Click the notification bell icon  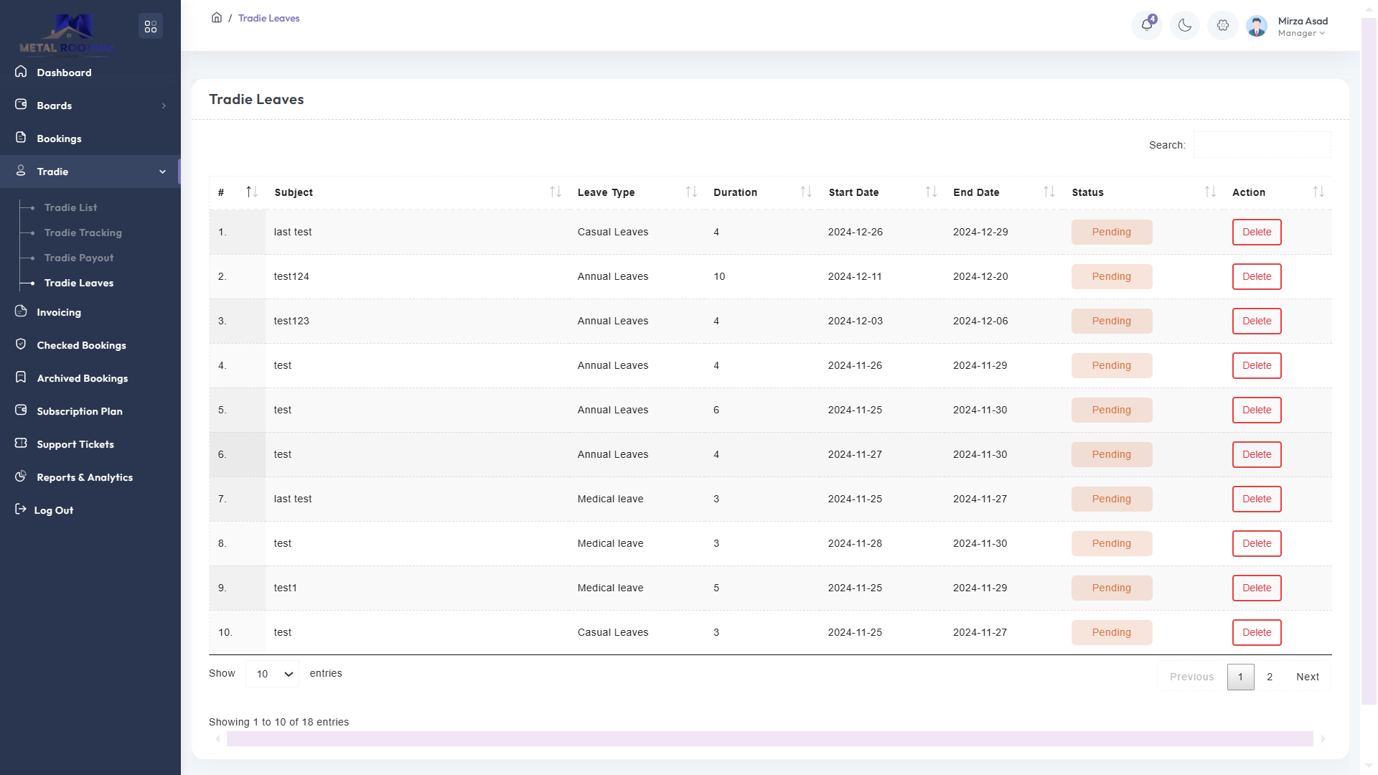pyautogui.click(x=1146, y=26)
